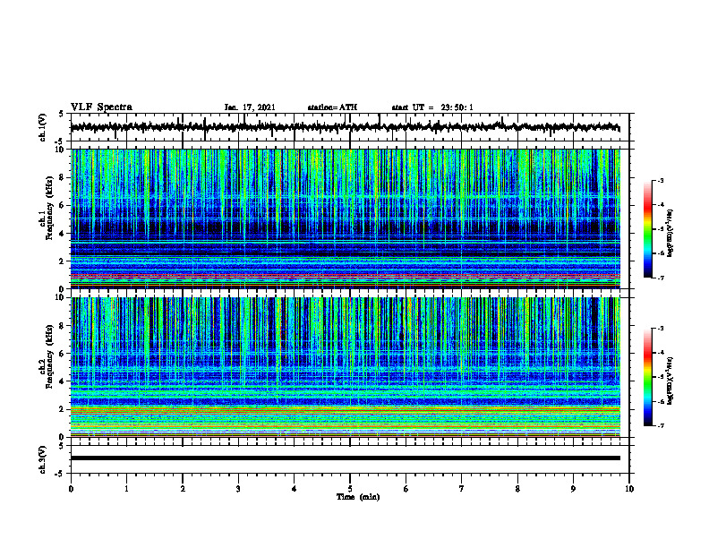Click the "2" tick on the time axis

click(183, 489)
